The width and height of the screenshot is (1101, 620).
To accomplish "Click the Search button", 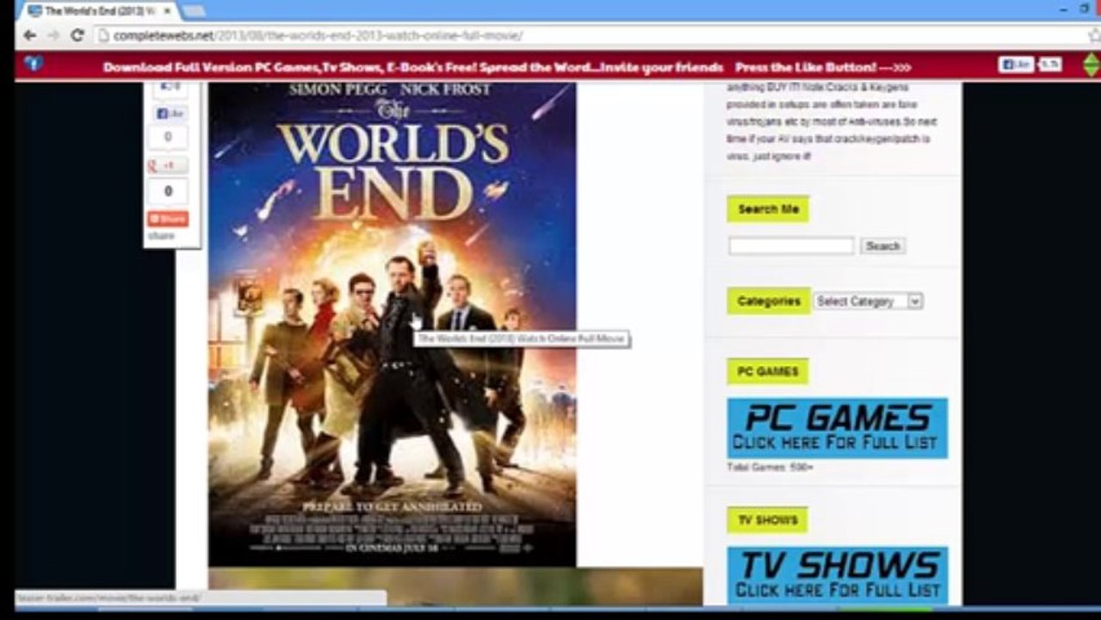I will tap(882, 246).
